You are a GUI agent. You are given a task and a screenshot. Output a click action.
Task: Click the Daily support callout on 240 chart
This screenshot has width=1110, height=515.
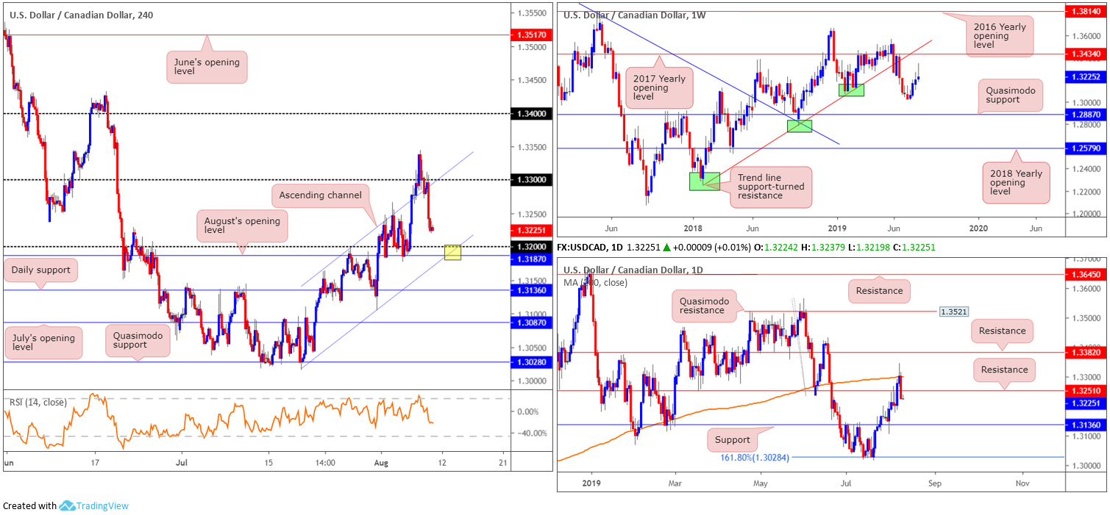[x=41, y=270]
